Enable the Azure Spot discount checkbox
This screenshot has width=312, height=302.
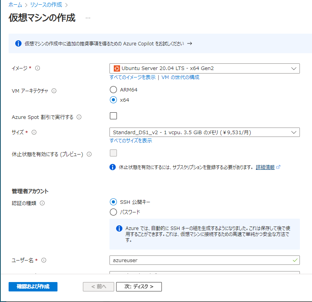point(113,116)
